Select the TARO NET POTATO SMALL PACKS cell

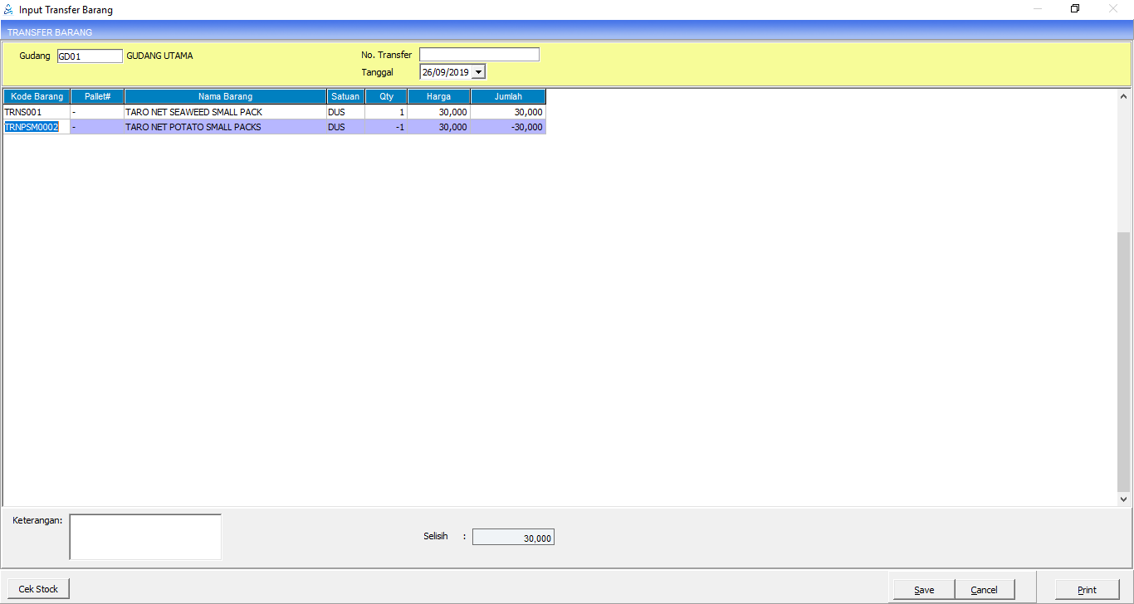225,128
